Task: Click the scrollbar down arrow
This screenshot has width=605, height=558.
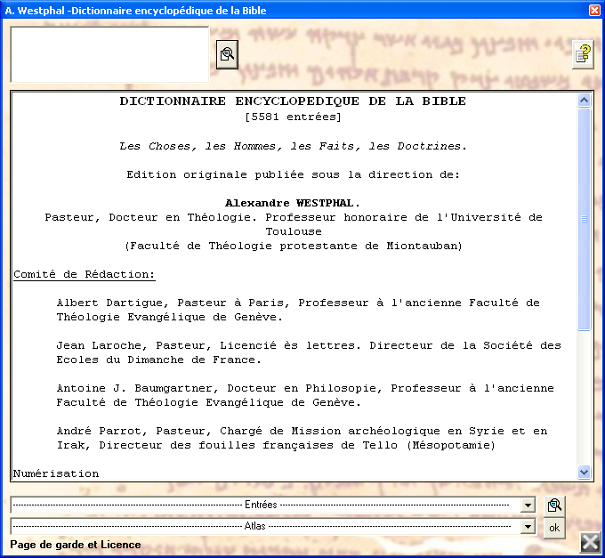Action: [585, 472]
